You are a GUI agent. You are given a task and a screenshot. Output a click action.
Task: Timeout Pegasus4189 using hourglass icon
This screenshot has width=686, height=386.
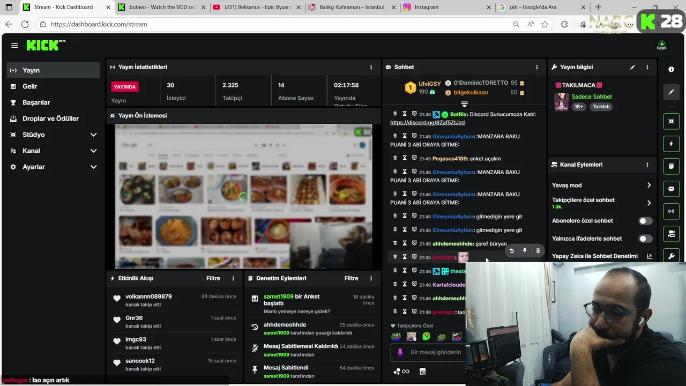tap(405, 158)
